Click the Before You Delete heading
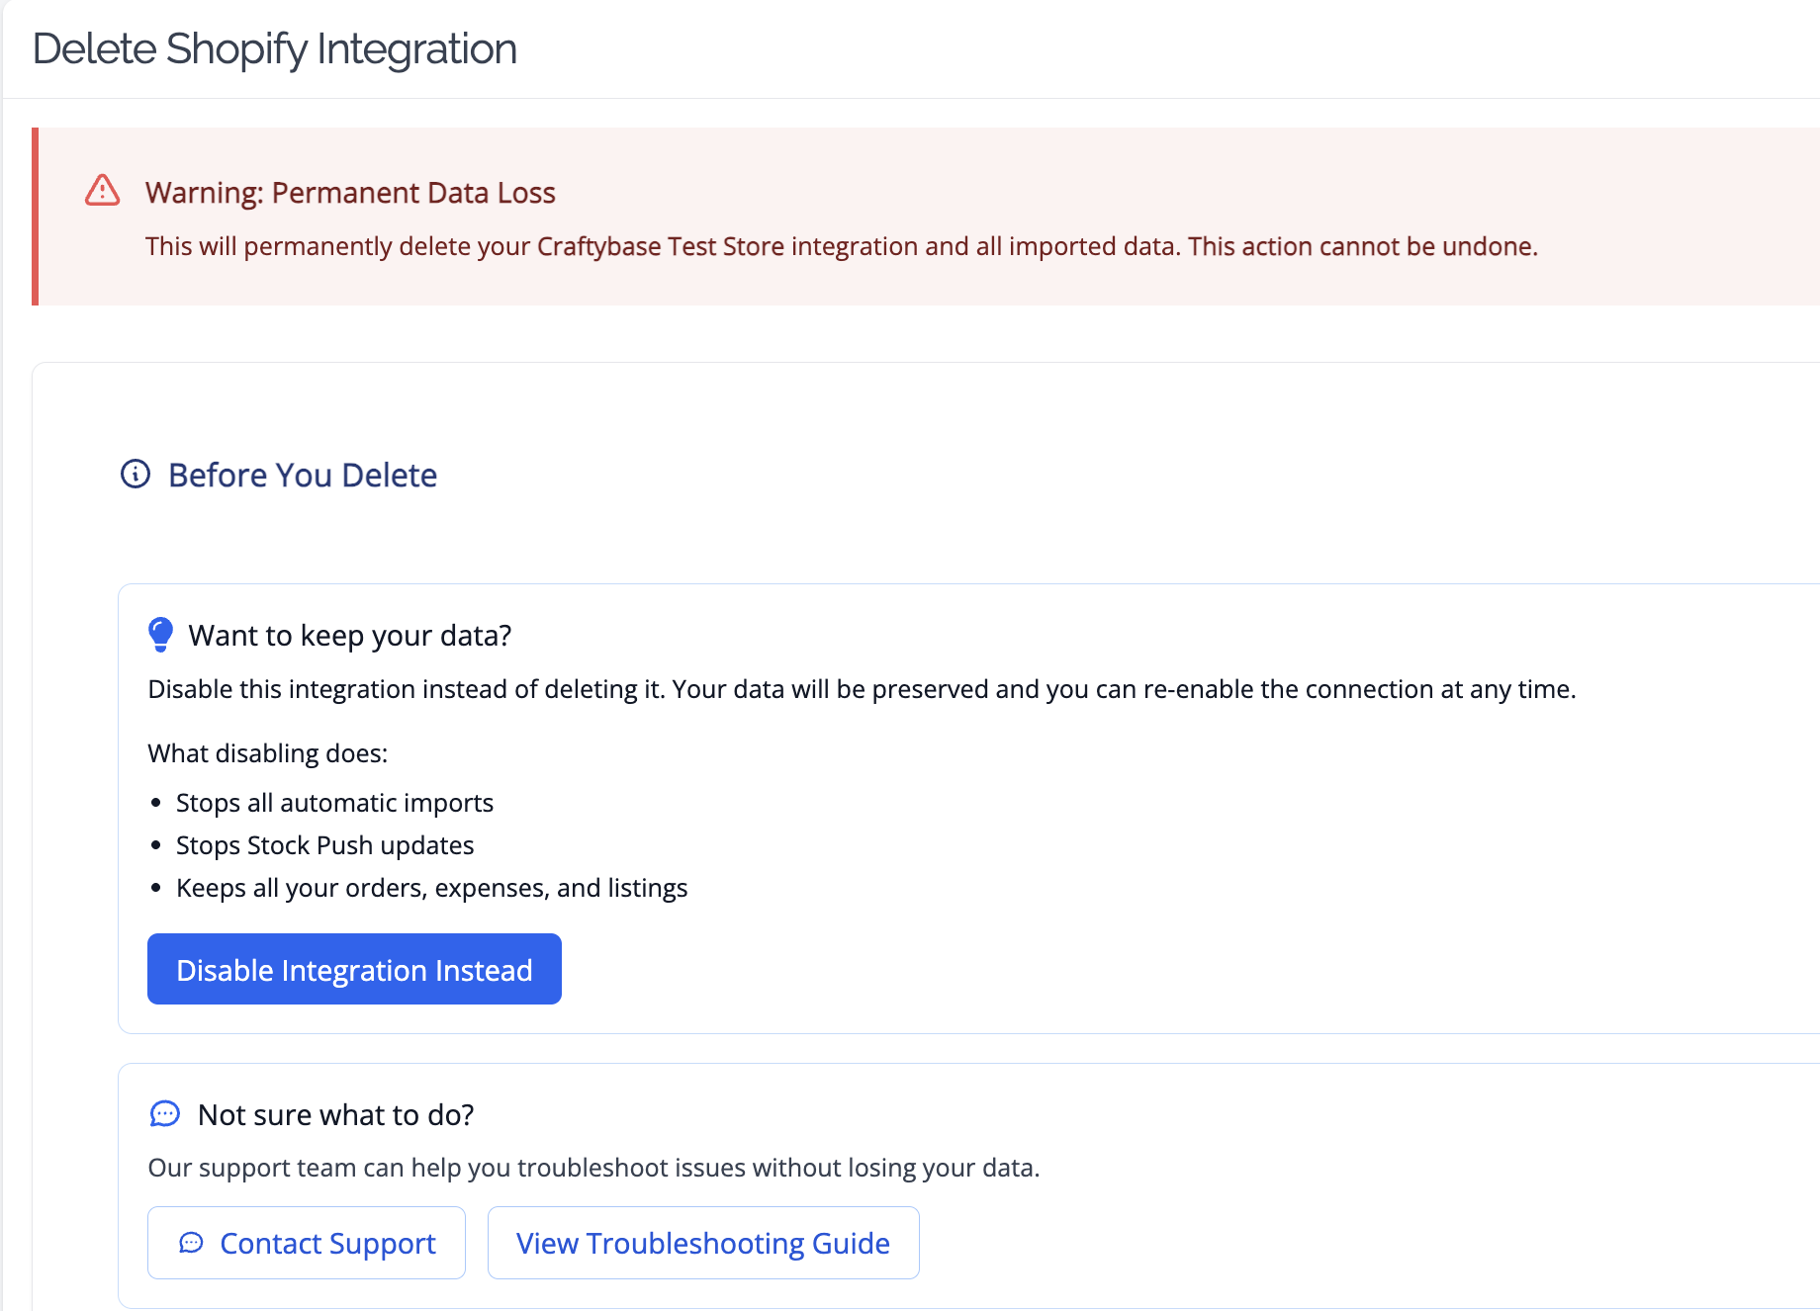This screenshot has width=1820, height=1311. point(303,476)
